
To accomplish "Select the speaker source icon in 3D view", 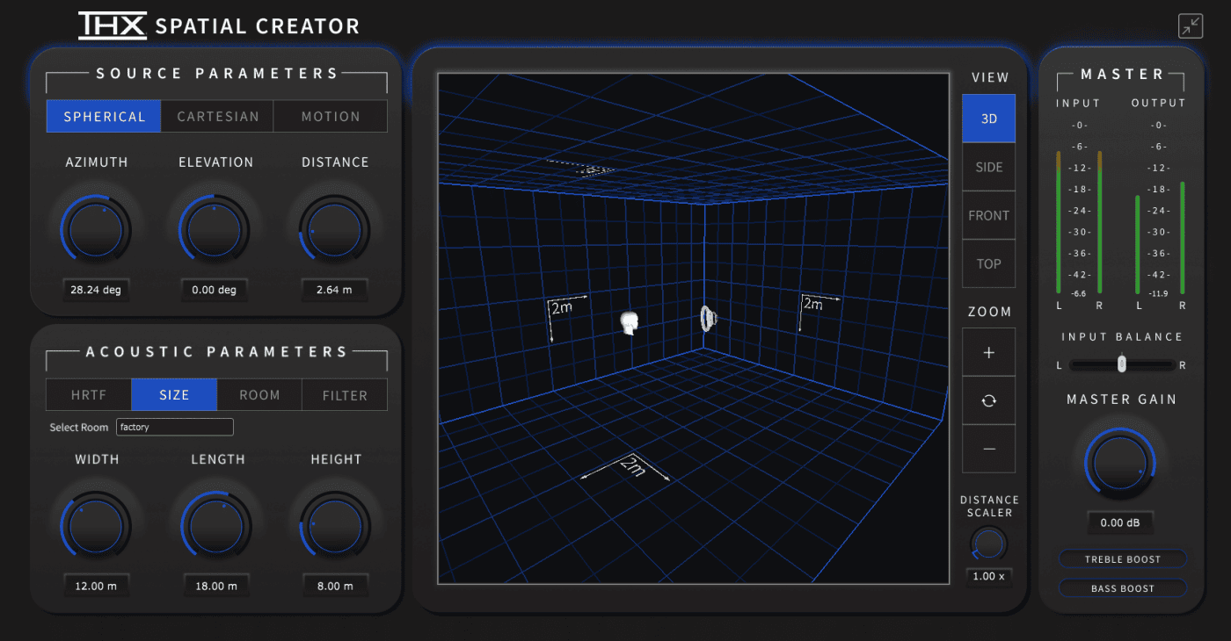I will coord(708,318).
